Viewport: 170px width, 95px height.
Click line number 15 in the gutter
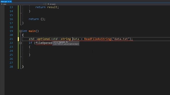11,15
